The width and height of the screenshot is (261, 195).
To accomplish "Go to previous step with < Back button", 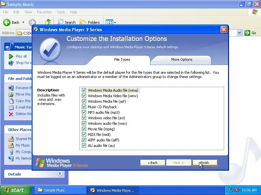I will (x=153, y=163).
